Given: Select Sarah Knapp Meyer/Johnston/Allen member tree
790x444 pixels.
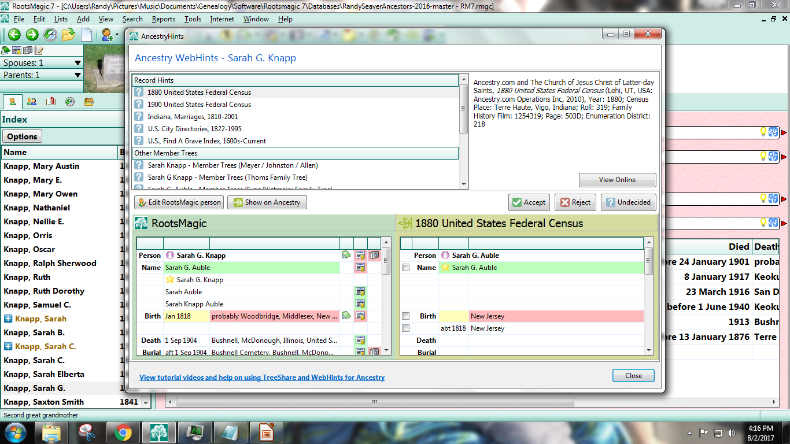Looking at the screenshot, I should pyautogui.click(x=296, y=165).
